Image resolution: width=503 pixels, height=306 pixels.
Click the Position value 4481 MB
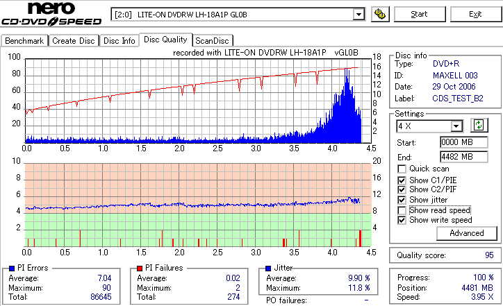coord(478,288)
